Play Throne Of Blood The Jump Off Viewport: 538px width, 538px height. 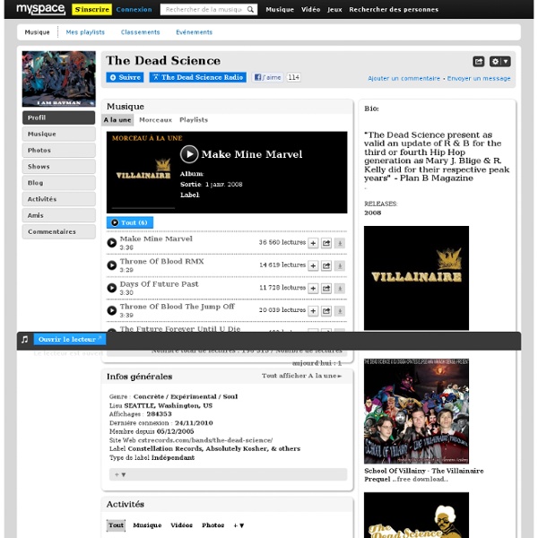[x=112, y=310]
